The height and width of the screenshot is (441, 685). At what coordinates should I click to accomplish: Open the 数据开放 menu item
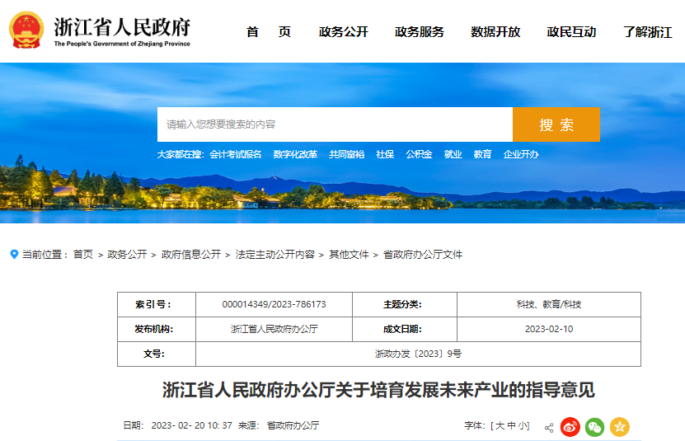495,32
